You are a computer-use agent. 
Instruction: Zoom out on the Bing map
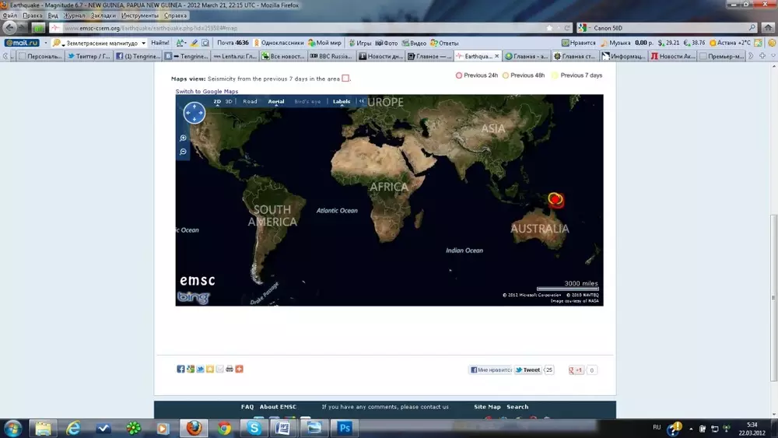tap(184, 152)
